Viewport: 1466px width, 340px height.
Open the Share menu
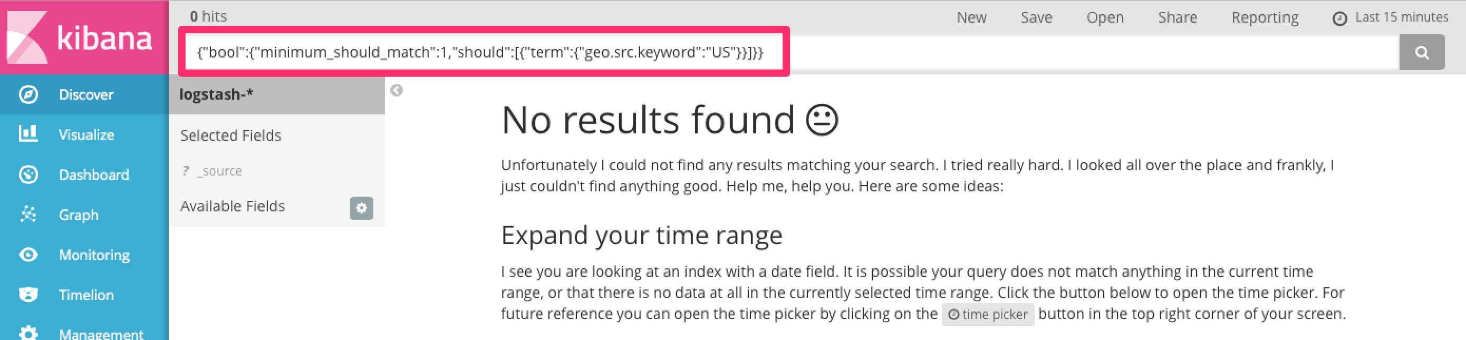[1178, 17]
